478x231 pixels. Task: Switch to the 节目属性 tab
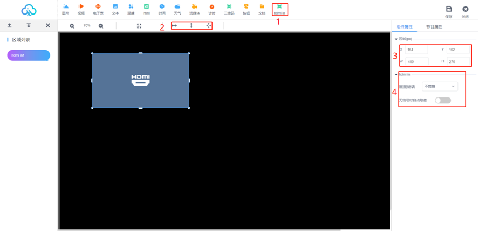coord(434,26)
